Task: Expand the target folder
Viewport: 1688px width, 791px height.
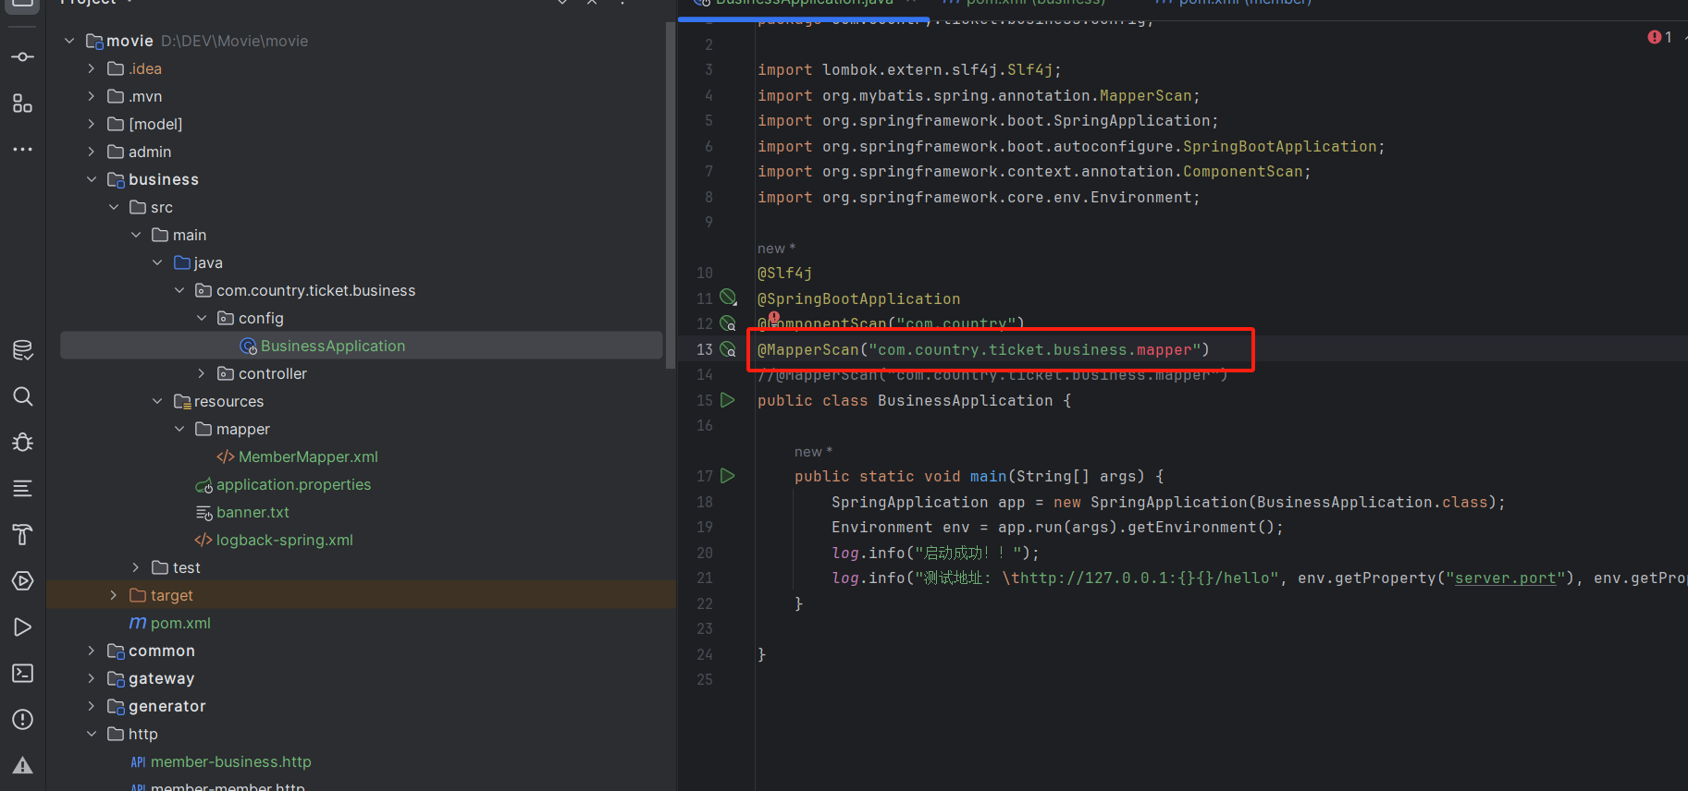Action: click(x=114, y=595)
